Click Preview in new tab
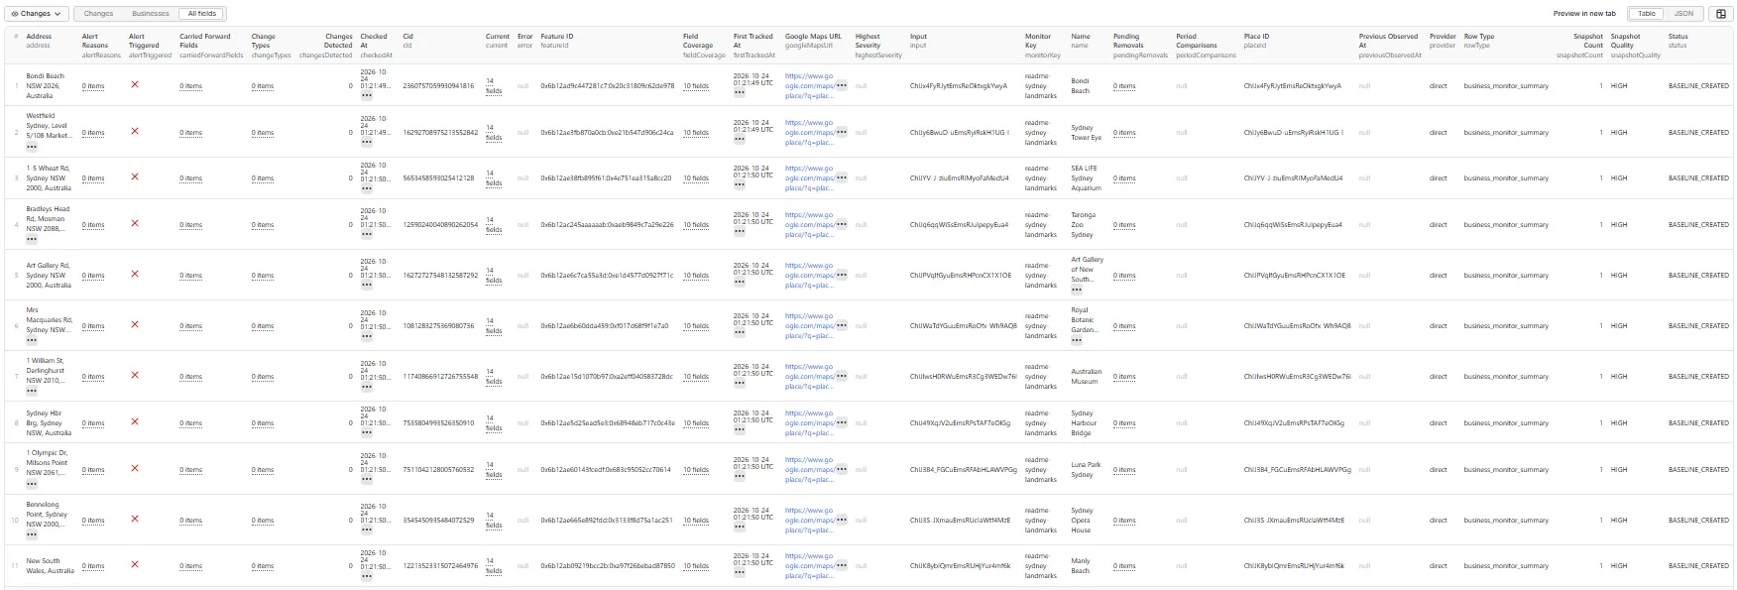The width and height of the screenshot is (1737, 590). point(1584,14)
